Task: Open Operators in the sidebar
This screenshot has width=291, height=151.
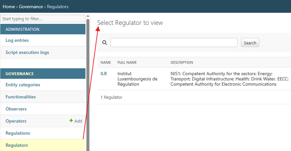Action: tap(16, 121)
